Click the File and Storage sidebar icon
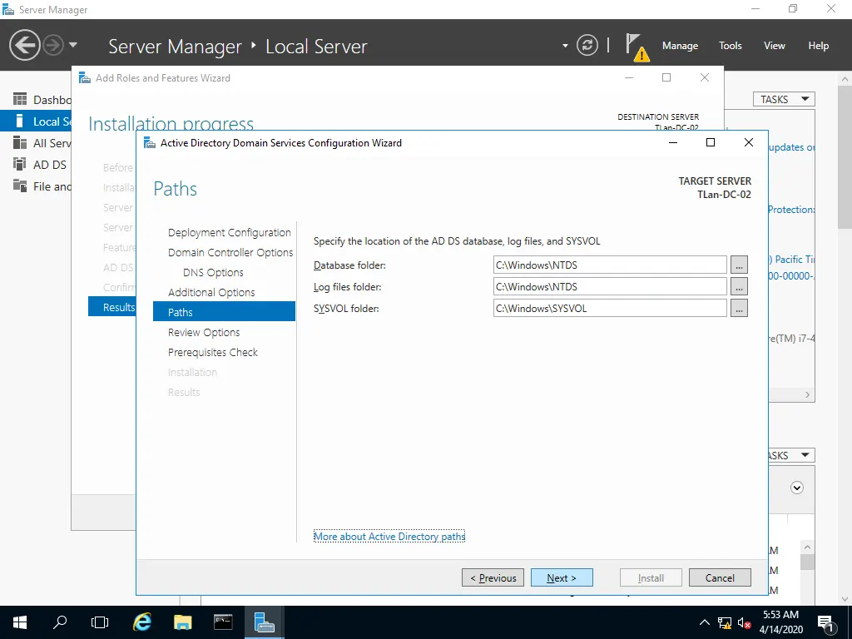This screenshot has width=852, height=639. click(x=20, y=186)
